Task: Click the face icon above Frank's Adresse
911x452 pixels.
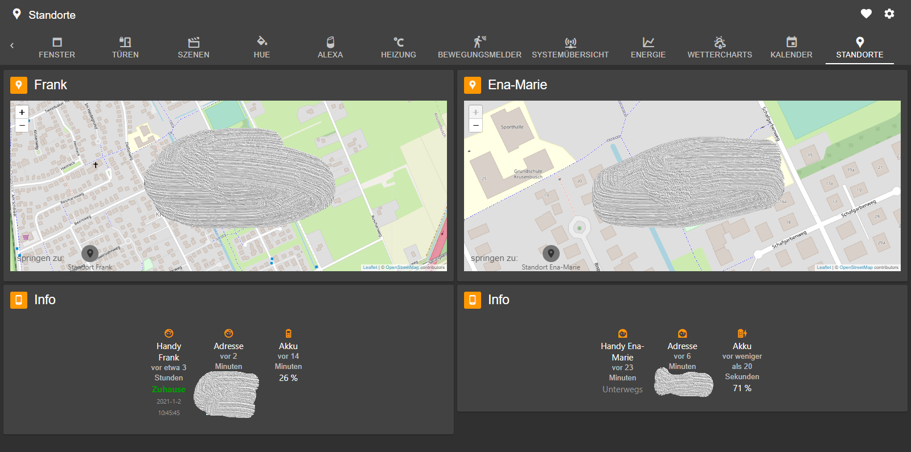Action: pos(229,333)
